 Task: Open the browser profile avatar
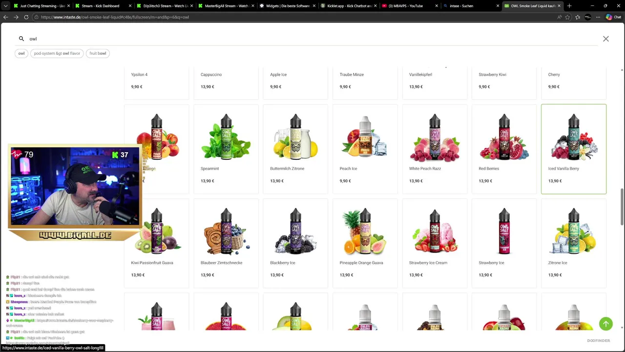tap(588, 17)
